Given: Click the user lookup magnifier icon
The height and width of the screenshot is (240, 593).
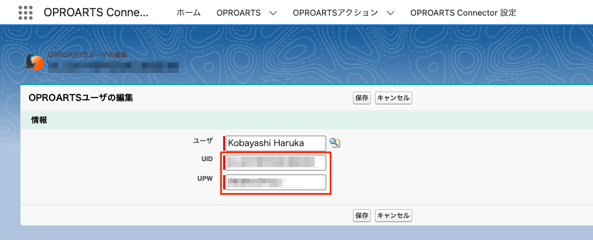Looking at the screenshot, I should point(335,143).
